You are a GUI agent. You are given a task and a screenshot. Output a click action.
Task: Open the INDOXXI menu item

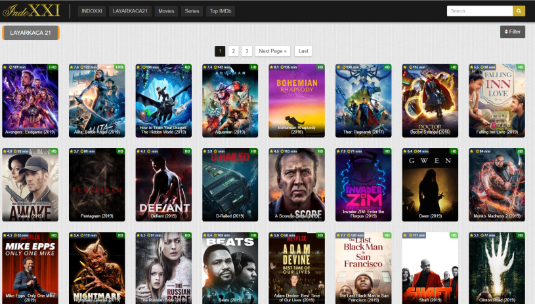click(x=92, y=11)
